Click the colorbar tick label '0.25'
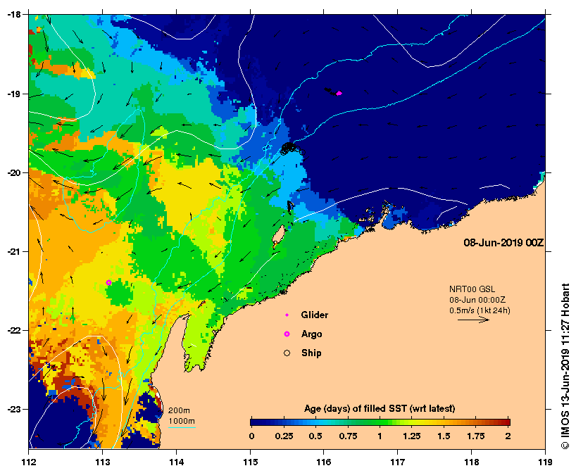 (x=284, y=436)
